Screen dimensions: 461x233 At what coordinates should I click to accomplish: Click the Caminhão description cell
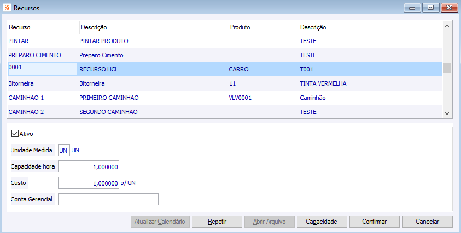[x=313, y=98]
